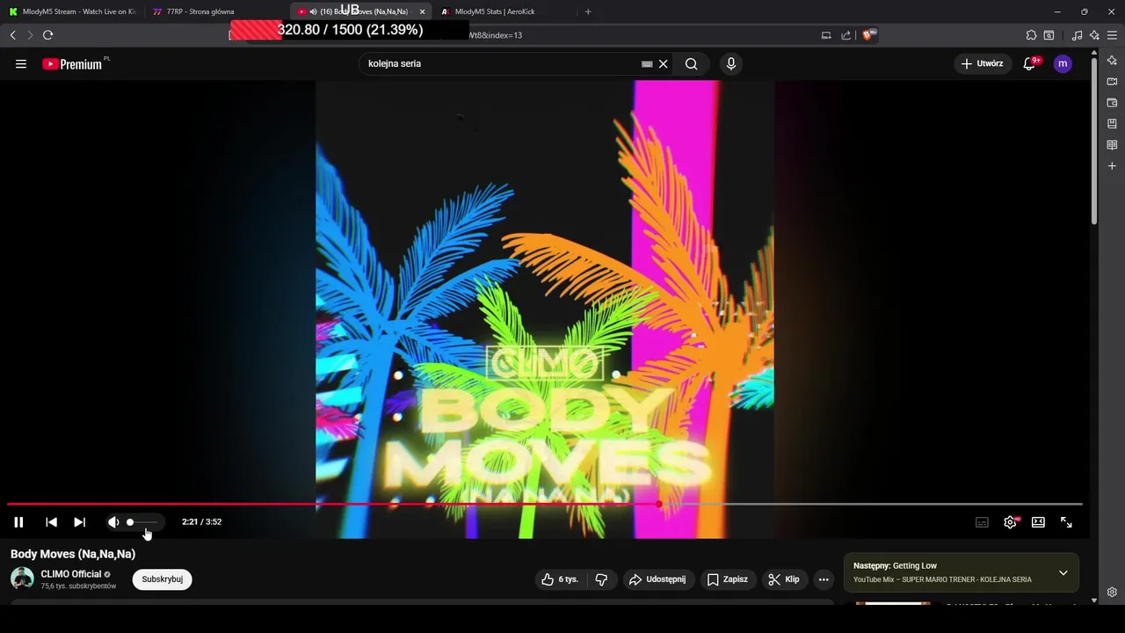The image size is (1125, 633).
Task: Mute the YouTube tab via speaker icon
Action: tap(314, 11)
